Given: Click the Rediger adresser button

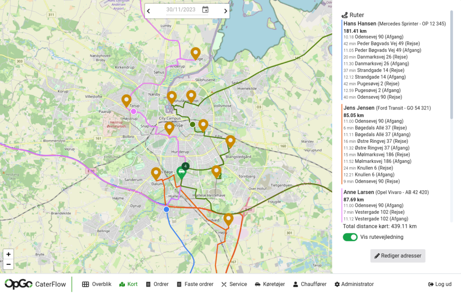Looking at the screenshot, I should 398,256.
